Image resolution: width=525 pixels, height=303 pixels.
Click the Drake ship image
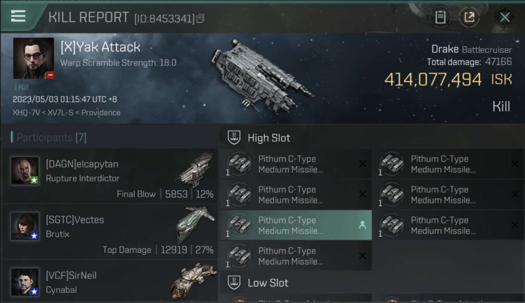pyautogui.click(x=262, y=75)
